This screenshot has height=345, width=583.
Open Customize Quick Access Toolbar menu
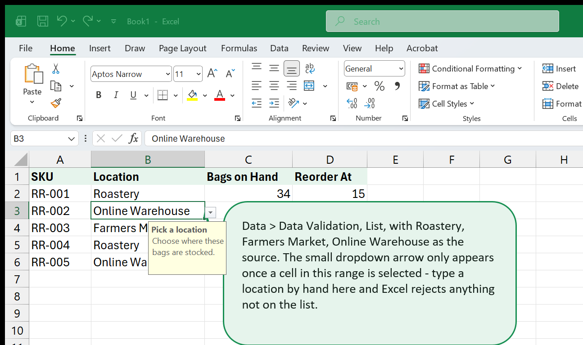(x=113, y=21)
